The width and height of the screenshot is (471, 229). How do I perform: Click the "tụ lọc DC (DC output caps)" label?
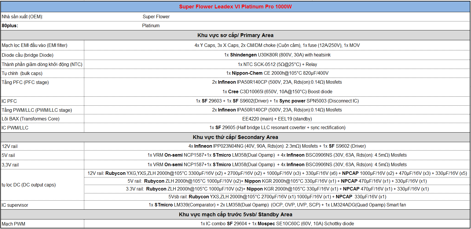(29, 185)
